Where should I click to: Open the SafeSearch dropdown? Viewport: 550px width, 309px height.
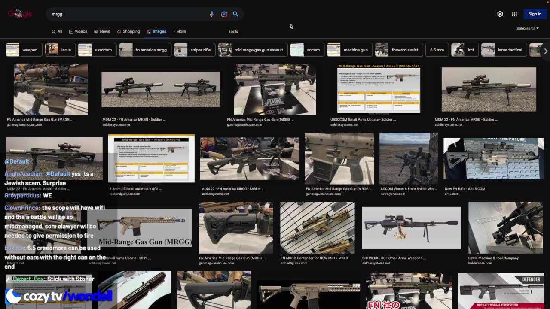528,28
